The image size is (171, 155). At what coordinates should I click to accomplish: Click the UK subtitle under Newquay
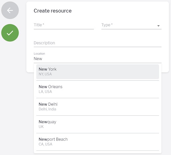41,127
